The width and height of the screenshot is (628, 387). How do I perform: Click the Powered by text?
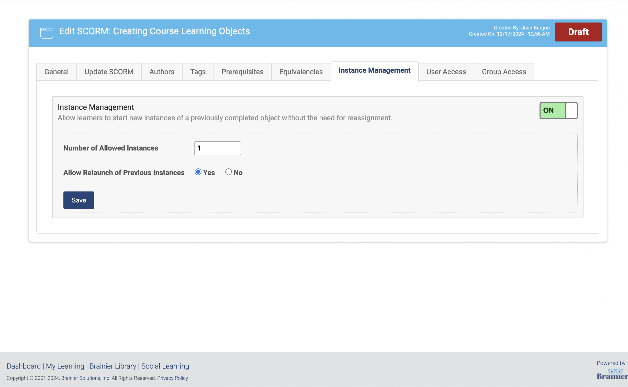tap(611, 363)
